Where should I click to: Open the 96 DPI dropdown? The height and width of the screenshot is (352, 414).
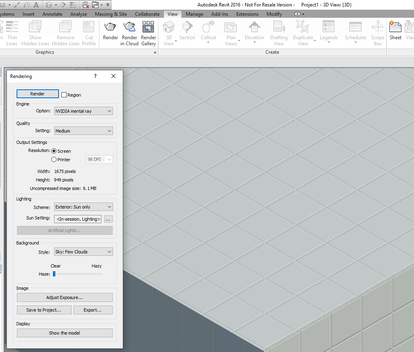99,159
